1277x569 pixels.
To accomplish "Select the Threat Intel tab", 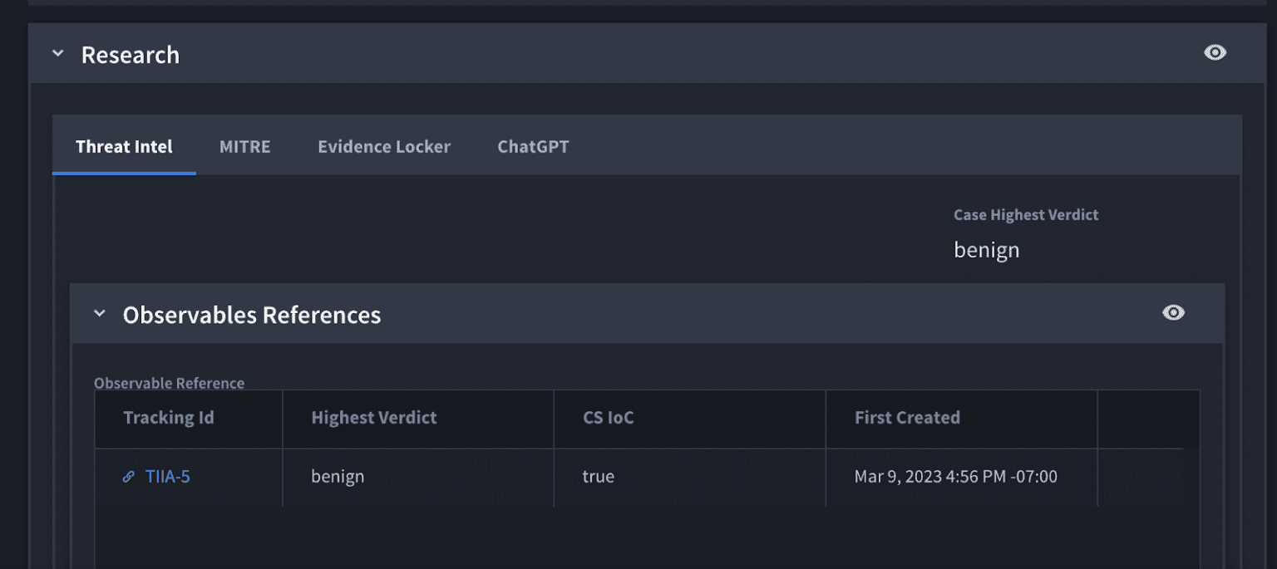I will click(123, 146).
